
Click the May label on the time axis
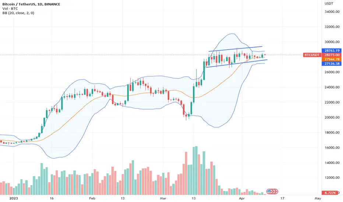(x=318, y=198)
